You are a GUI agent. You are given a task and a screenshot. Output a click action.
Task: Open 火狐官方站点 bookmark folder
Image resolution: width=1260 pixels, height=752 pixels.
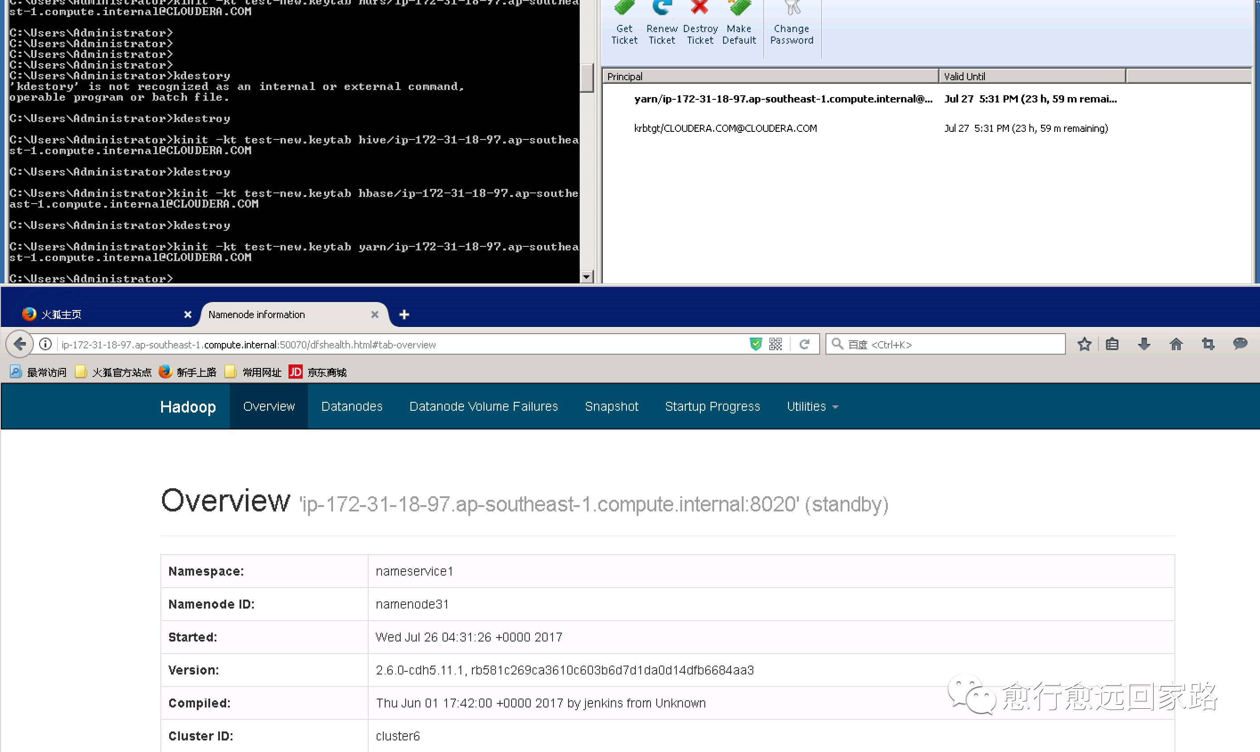pyautogui.click(x=113, y=372)
